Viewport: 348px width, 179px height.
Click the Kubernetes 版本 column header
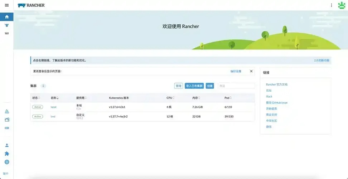point(119,98)
